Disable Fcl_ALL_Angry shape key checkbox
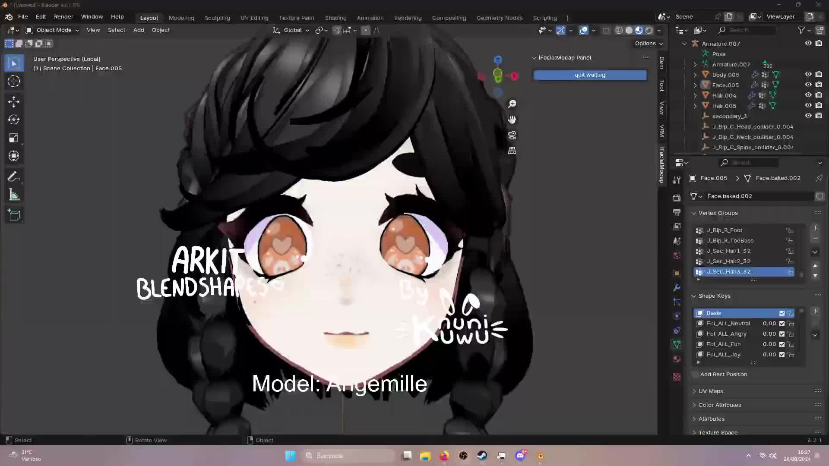Viewport: 829px width, 466px height. pyautogui.click(x=782, y=334)
